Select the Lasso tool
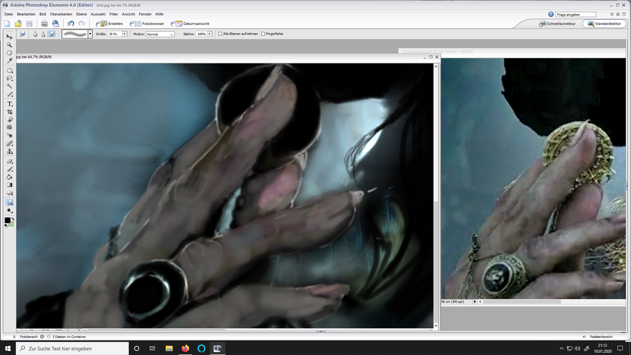Screen dimensions: 631x355 pos(10,79)
